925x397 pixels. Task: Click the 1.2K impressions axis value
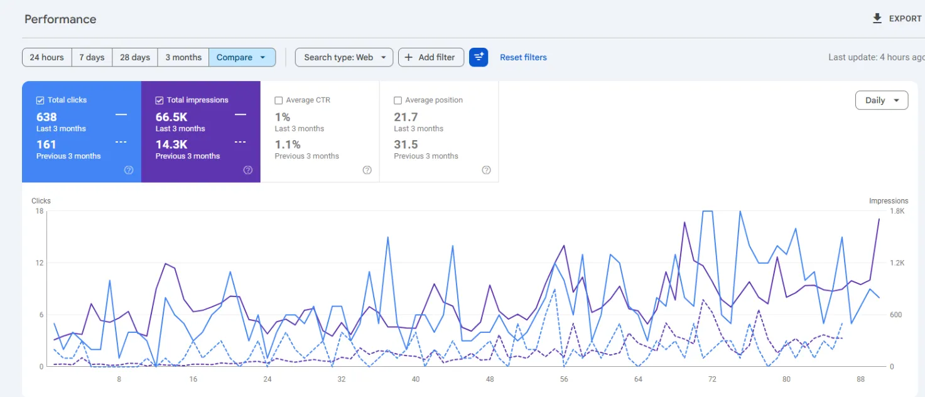tap(898, 263)
